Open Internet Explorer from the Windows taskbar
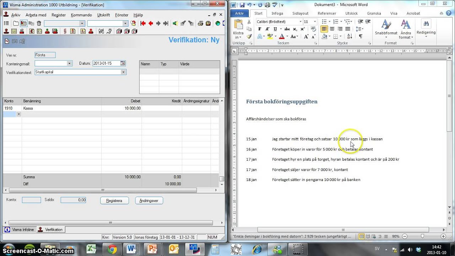The height and width of the screenshot is (256, 455). (257, 249)
